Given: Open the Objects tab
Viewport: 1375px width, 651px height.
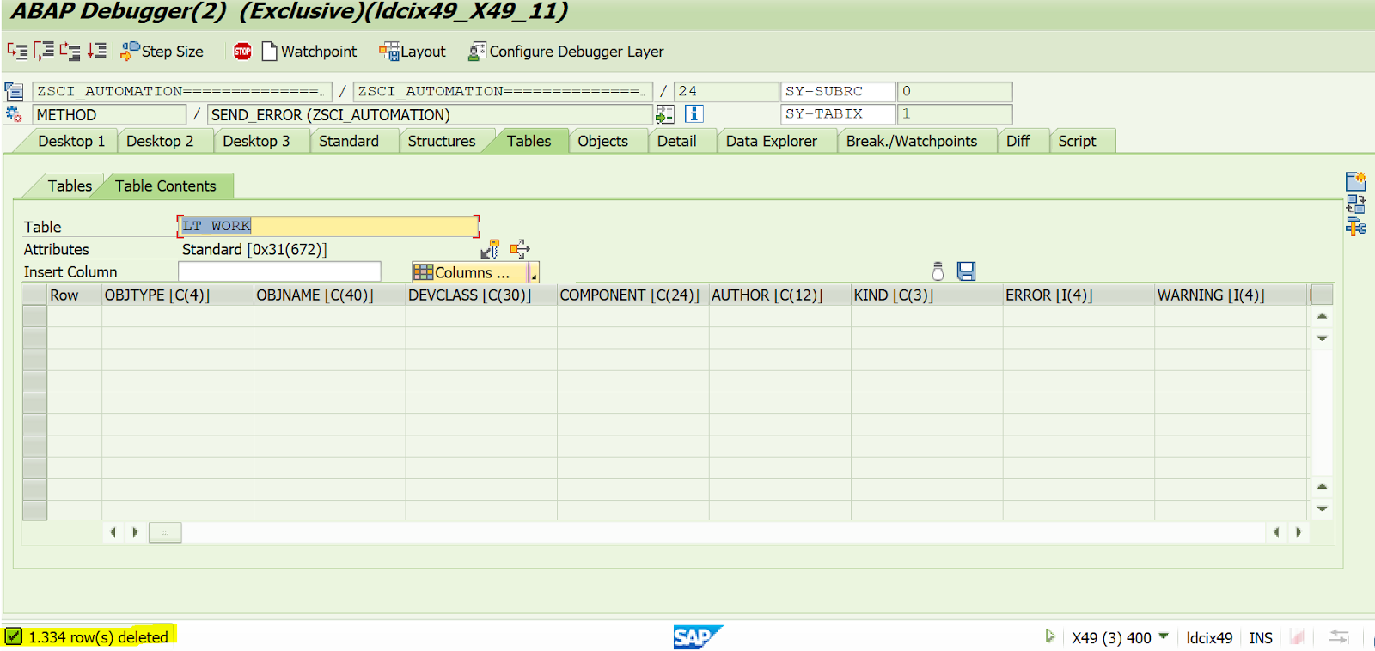Looking at the screenshot, I should coord(602,141).
